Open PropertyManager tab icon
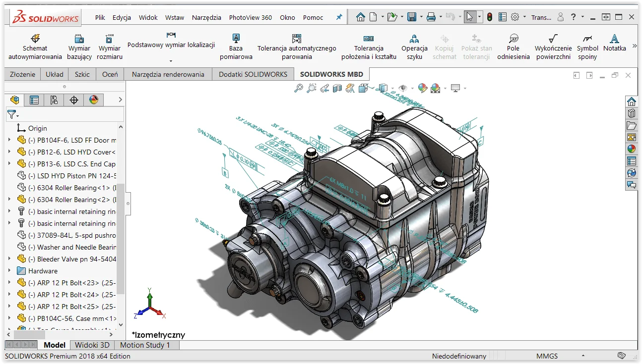The width and height of the screenshot is (642, 364). coord(34,100)
